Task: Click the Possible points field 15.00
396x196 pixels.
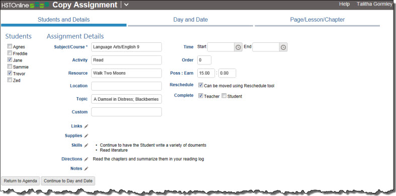Action: click(x=206, y=73)
